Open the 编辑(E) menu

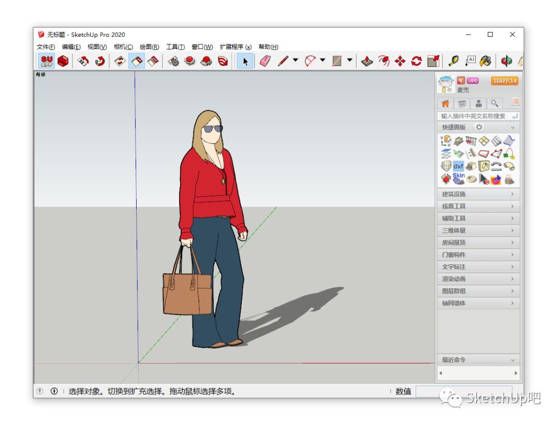click(71, 47)
